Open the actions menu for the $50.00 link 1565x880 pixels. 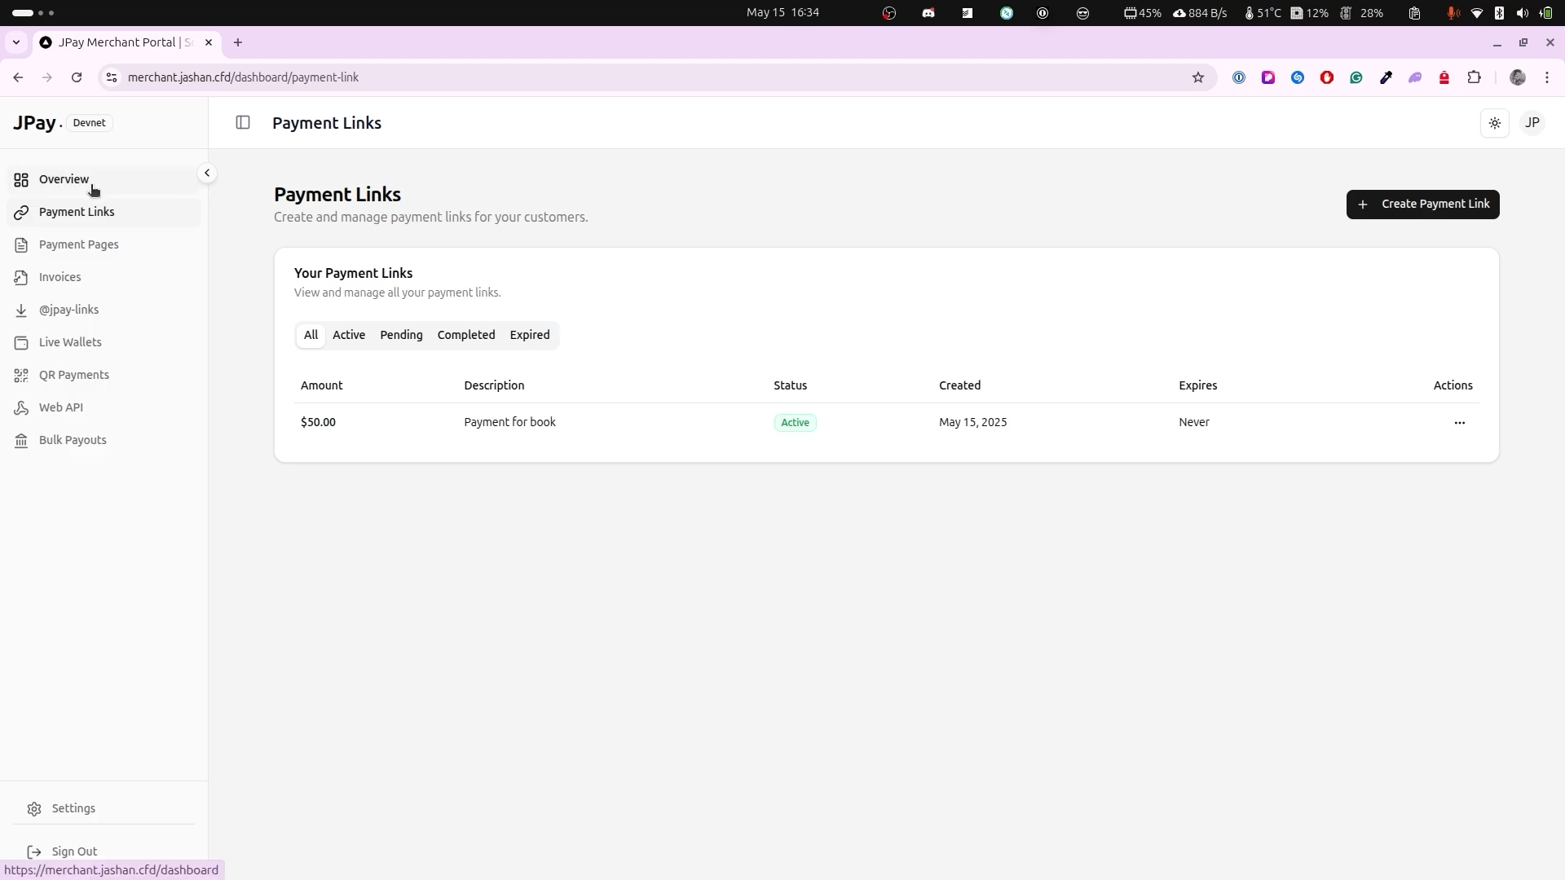(x=1459, y=423)
